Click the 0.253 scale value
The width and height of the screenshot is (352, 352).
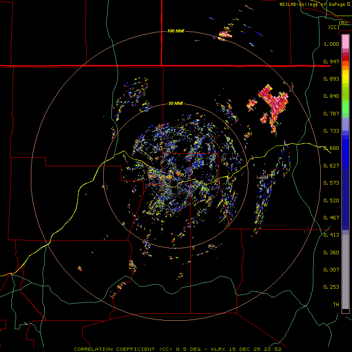coord(331,287)
